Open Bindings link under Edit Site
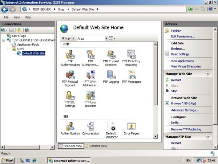 tap(178, 49)
